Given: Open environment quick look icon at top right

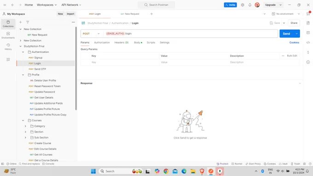Looking at the screenshot, I should coord(308,14).
